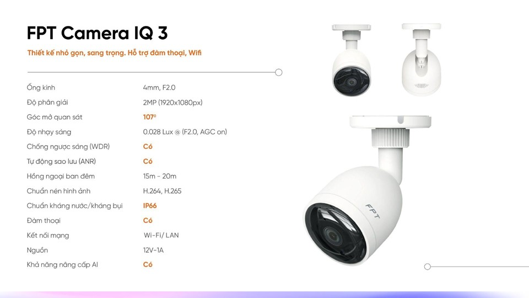This screenshot has width=529, height=298.
Task: Click the FPT logo on camera body
Action: 373,211
